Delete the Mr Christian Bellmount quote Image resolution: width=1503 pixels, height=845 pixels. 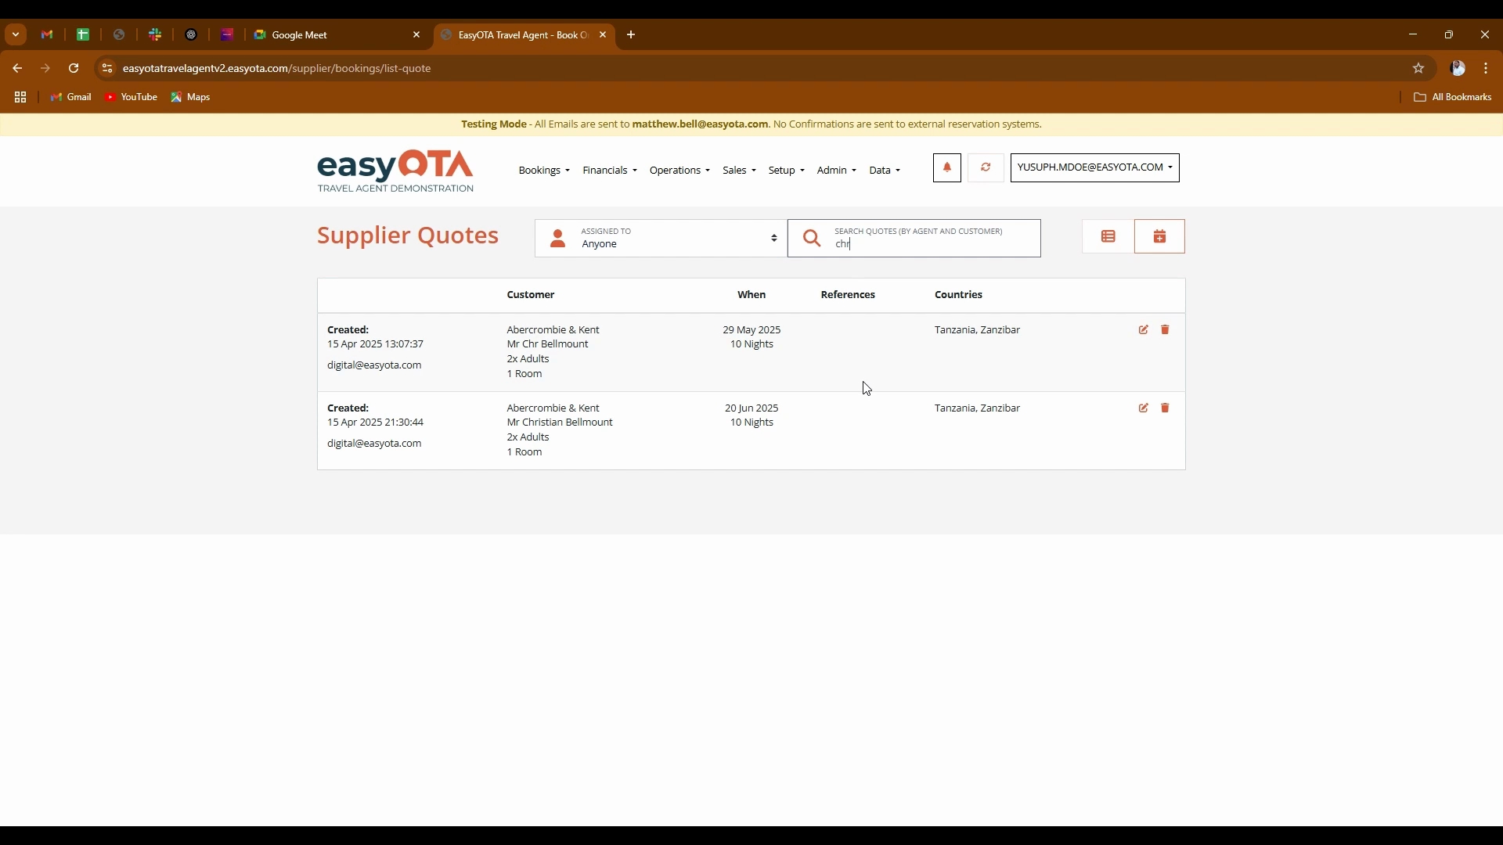coord(1165,408)
